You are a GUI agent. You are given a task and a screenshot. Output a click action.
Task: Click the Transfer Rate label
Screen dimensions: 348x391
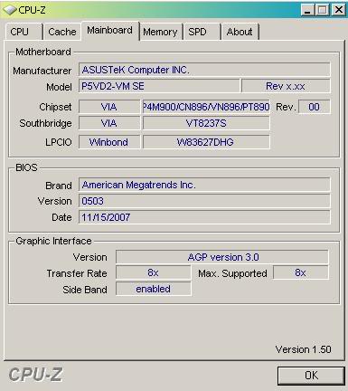[77, 273]
